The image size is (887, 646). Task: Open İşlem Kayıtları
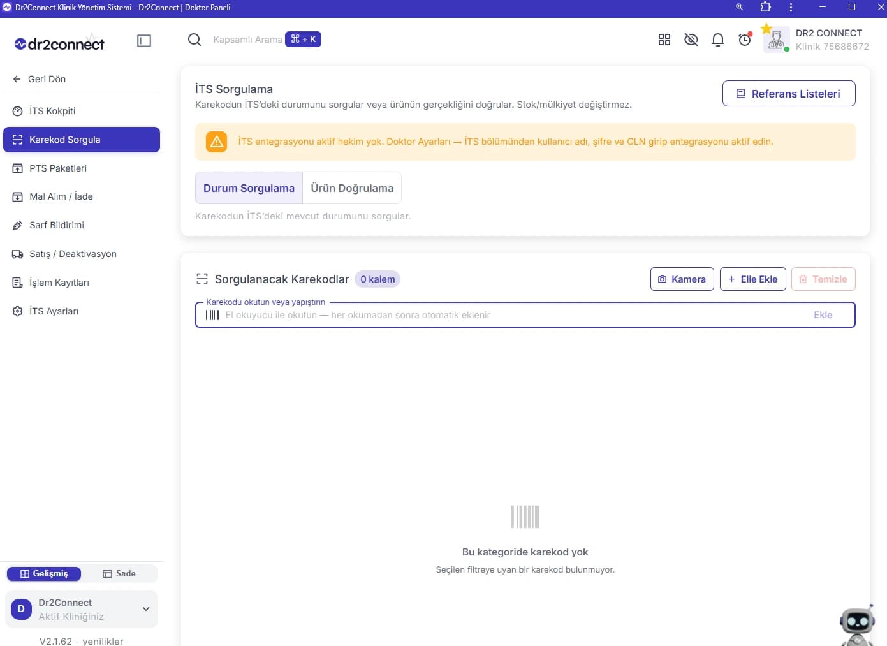coord(82,283)
